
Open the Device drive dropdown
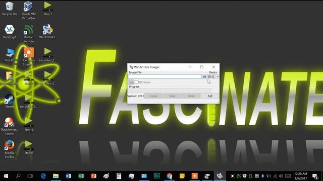[213, 76]
